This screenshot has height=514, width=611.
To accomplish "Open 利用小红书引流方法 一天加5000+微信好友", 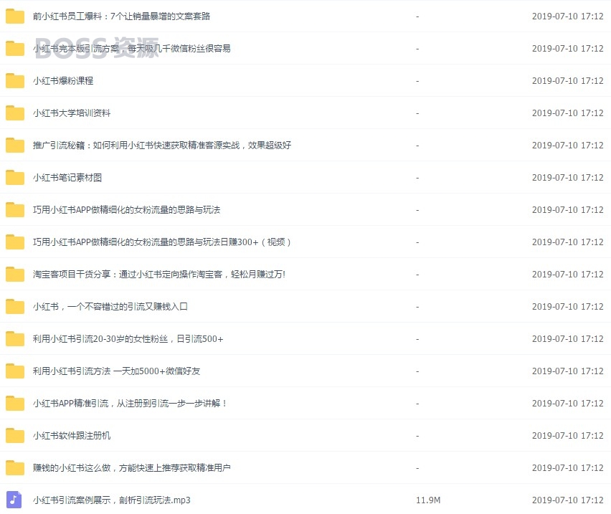I will [116, 371].
